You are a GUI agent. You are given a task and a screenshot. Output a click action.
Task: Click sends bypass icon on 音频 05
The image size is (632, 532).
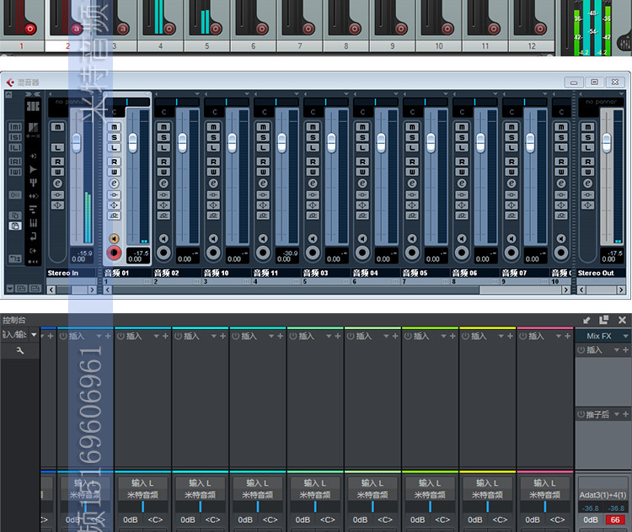point(412,215)
